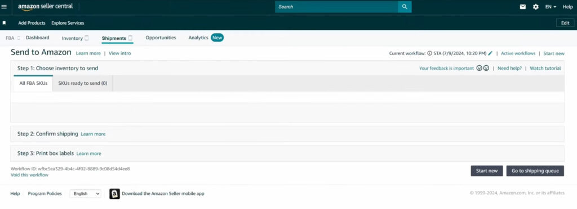577x209 pixels.
Task: Click the Watch tutorial link
Action: tap(545, 68)
